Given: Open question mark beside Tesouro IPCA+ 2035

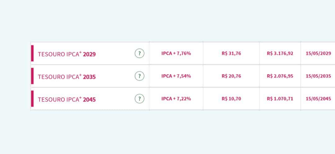Looking at the screenshot, I should (x=140, y=76).
